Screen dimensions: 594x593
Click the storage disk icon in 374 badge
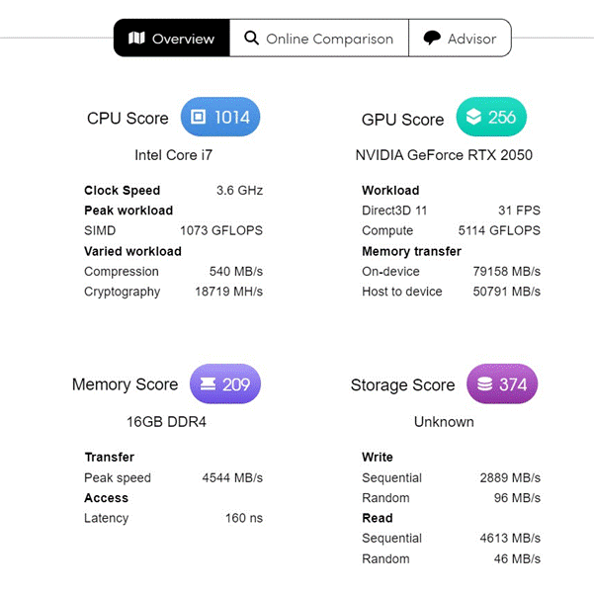(484, 383)
